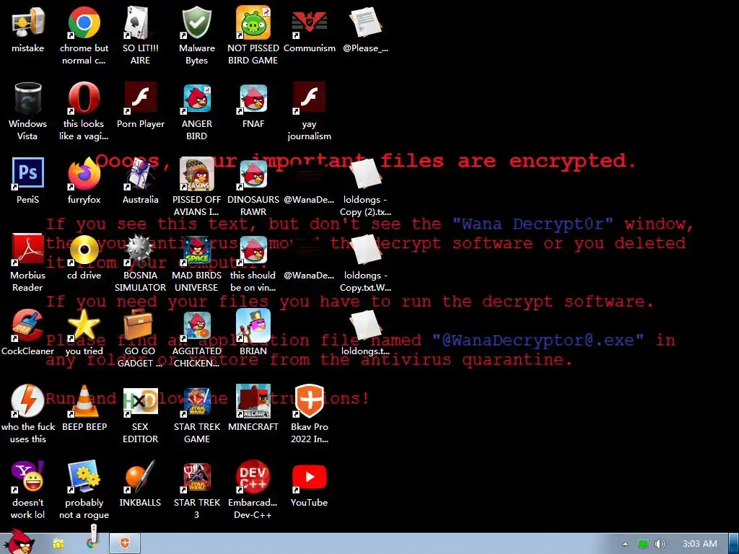Open the 'cd drive' disc icon
Screen dimensions: 739x554
coord(84,250)
